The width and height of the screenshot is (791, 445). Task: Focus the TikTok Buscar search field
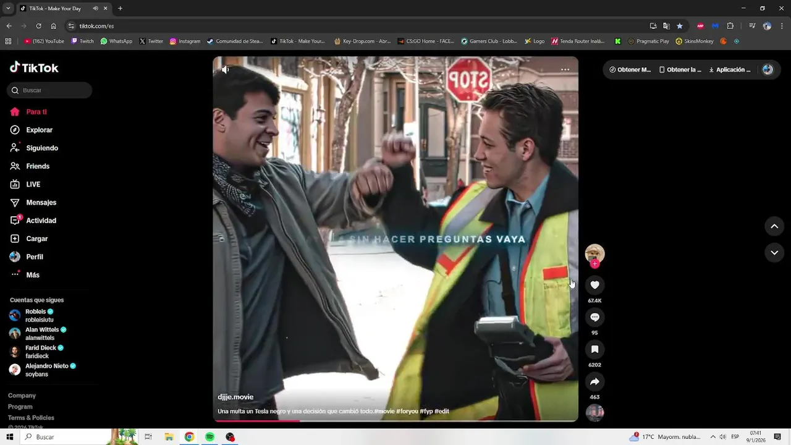pyautogui.click(x=49, y=90)
